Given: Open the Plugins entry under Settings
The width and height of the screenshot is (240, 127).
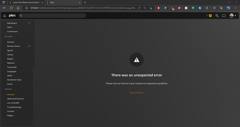Looking at the screenshot, I should point(10,59).
